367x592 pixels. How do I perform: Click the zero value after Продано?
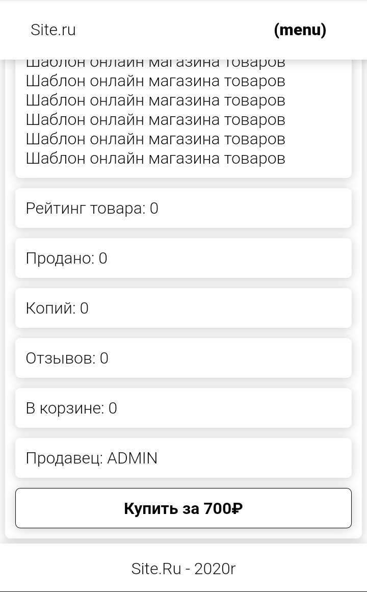point(103,258)
